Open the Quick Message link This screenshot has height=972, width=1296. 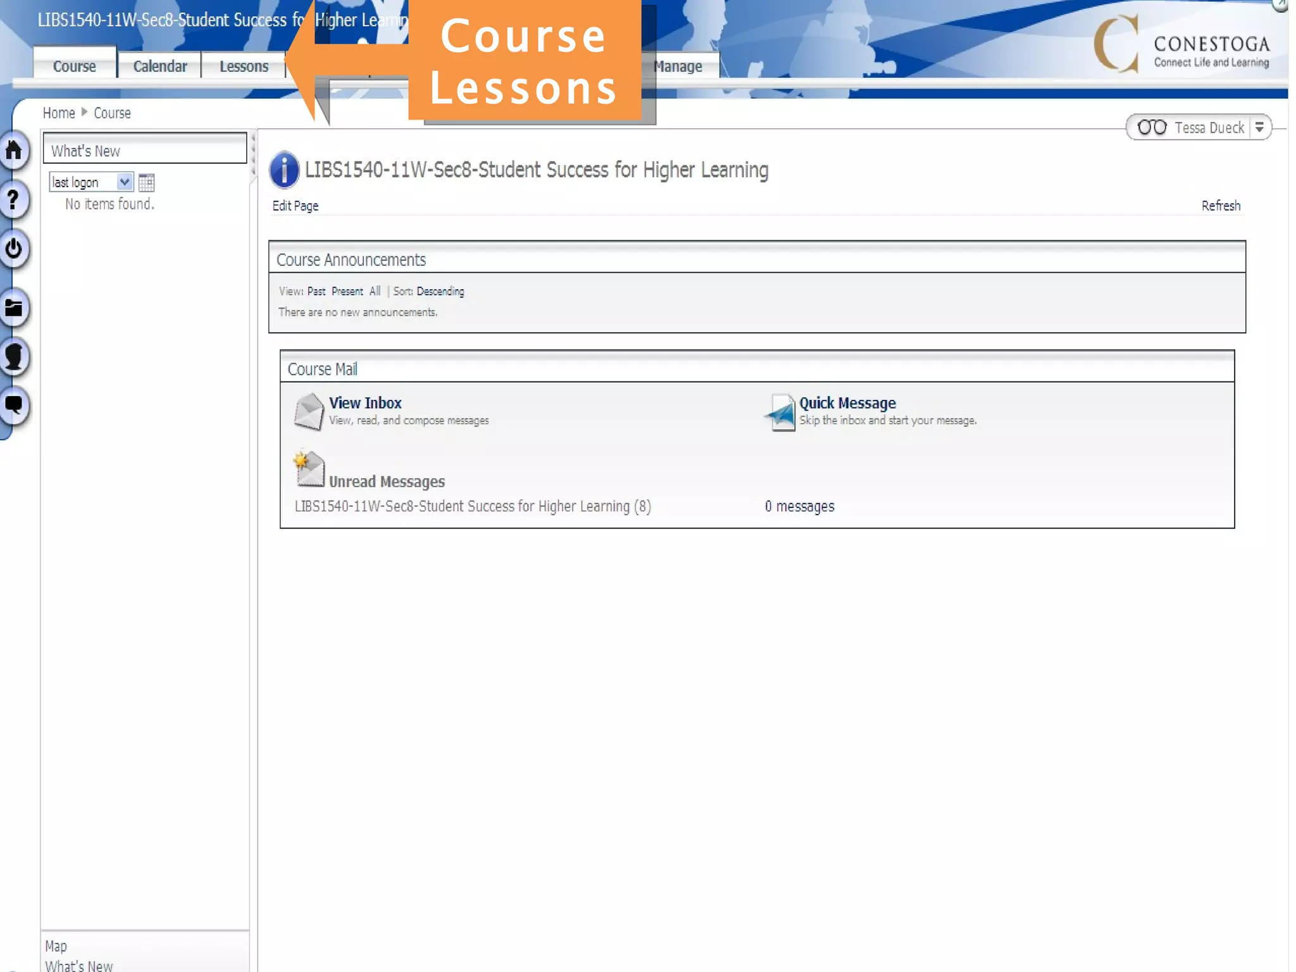coord(847,403)
